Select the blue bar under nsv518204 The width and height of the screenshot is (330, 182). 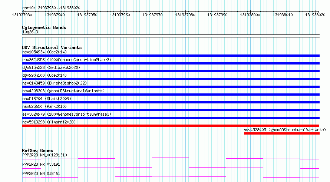click(171, 102)
